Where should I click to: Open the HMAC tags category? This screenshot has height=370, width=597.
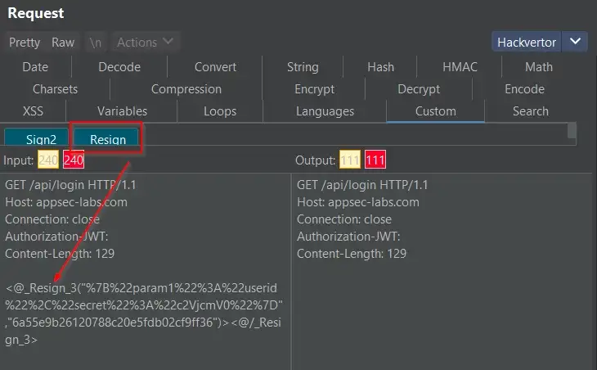[460, 67]
